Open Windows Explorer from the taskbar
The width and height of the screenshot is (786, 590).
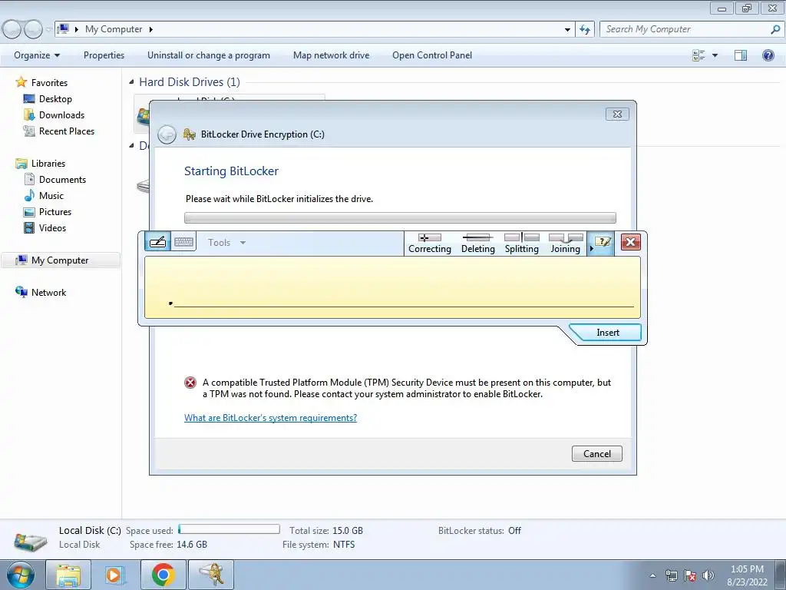tap(68, 575)
